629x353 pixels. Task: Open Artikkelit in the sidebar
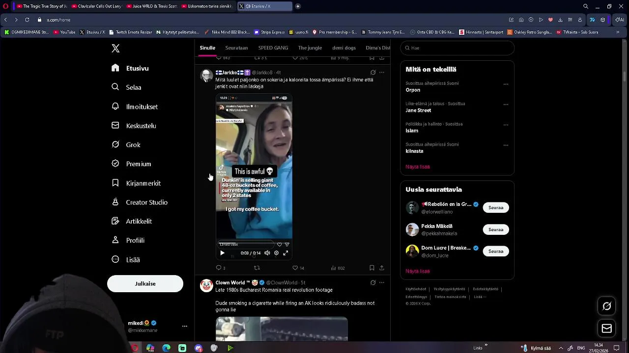(x=132, y=221)
